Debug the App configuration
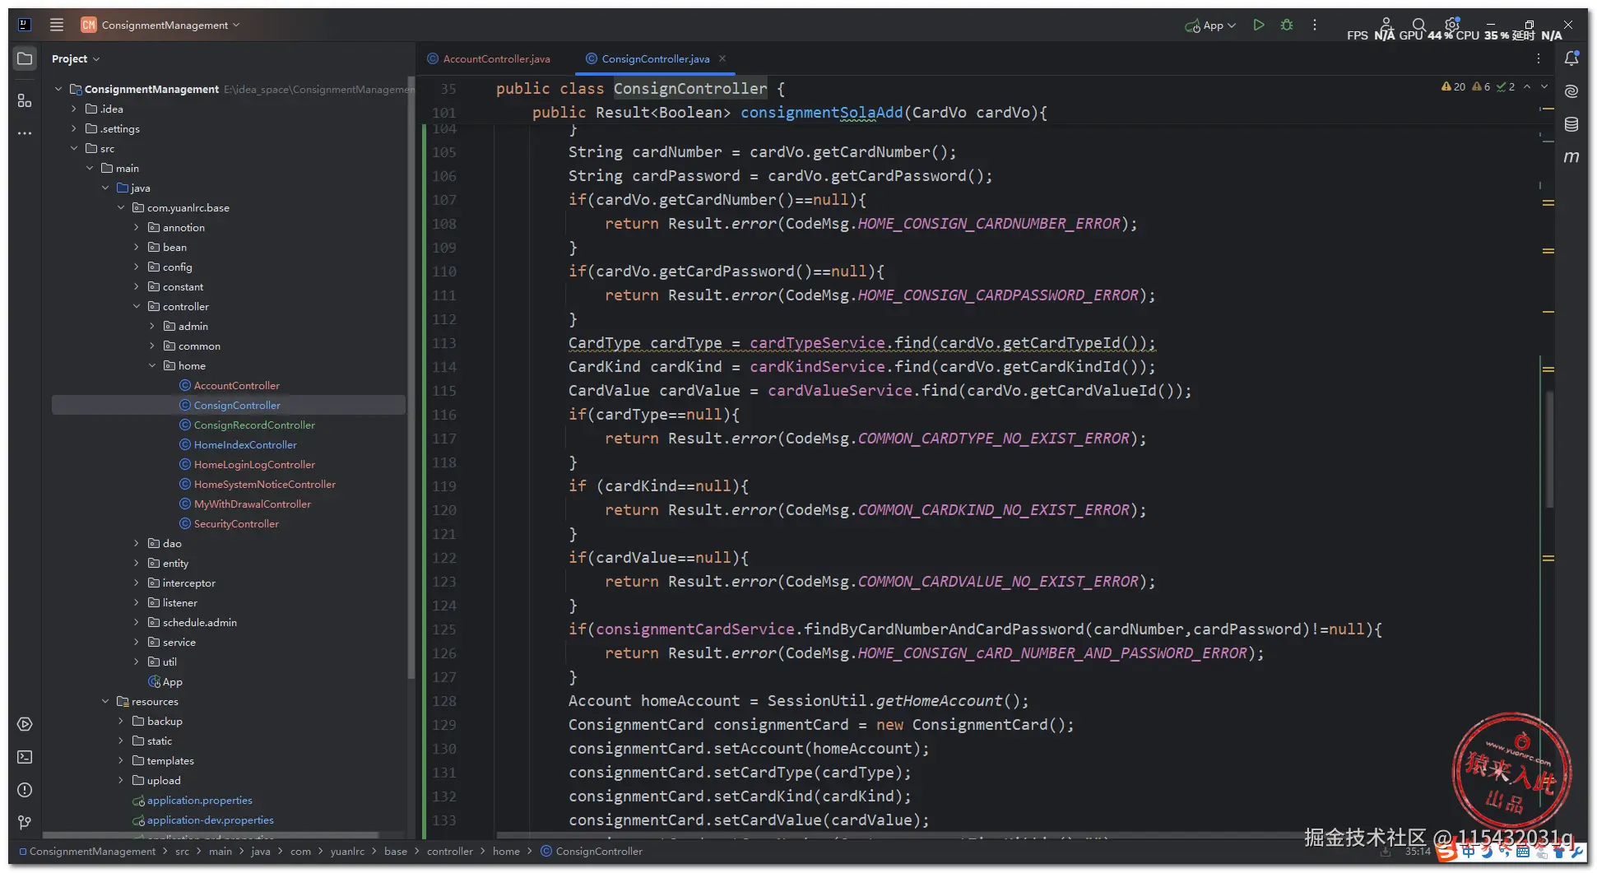 pyautogui.click(x=1287, y=25)
